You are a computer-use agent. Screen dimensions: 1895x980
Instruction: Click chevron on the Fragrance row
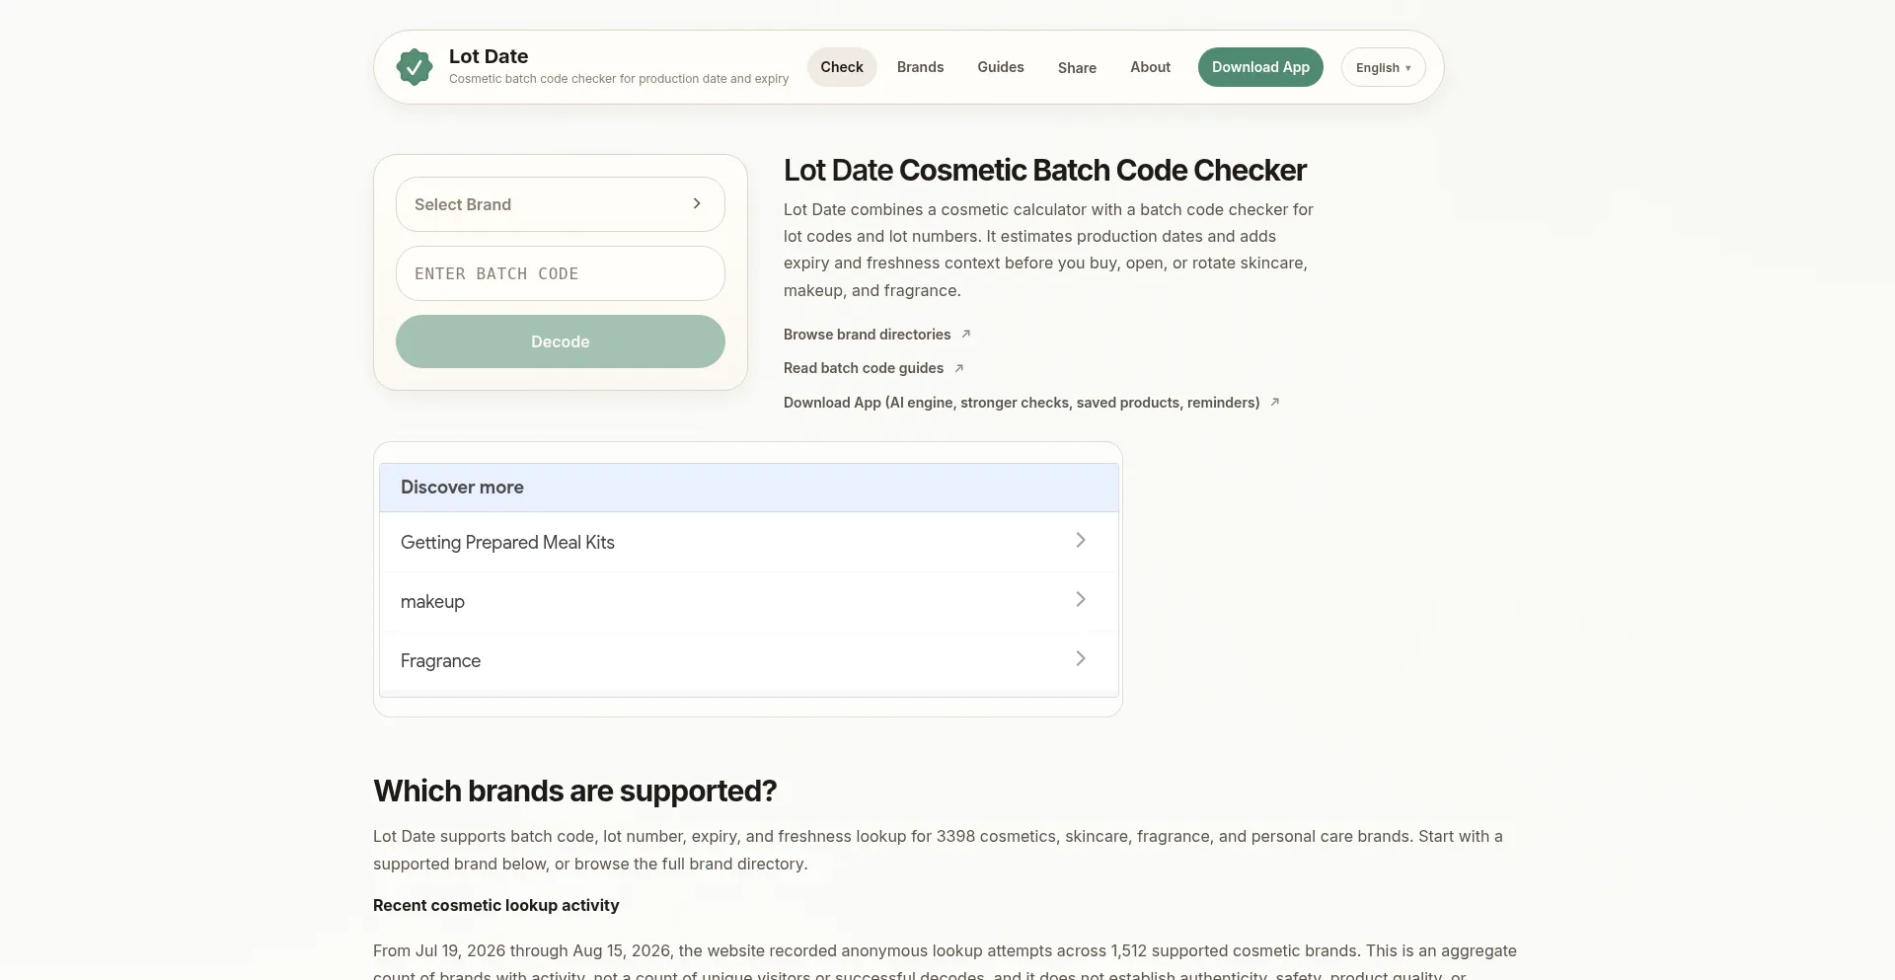click(x=1081, y=658)
